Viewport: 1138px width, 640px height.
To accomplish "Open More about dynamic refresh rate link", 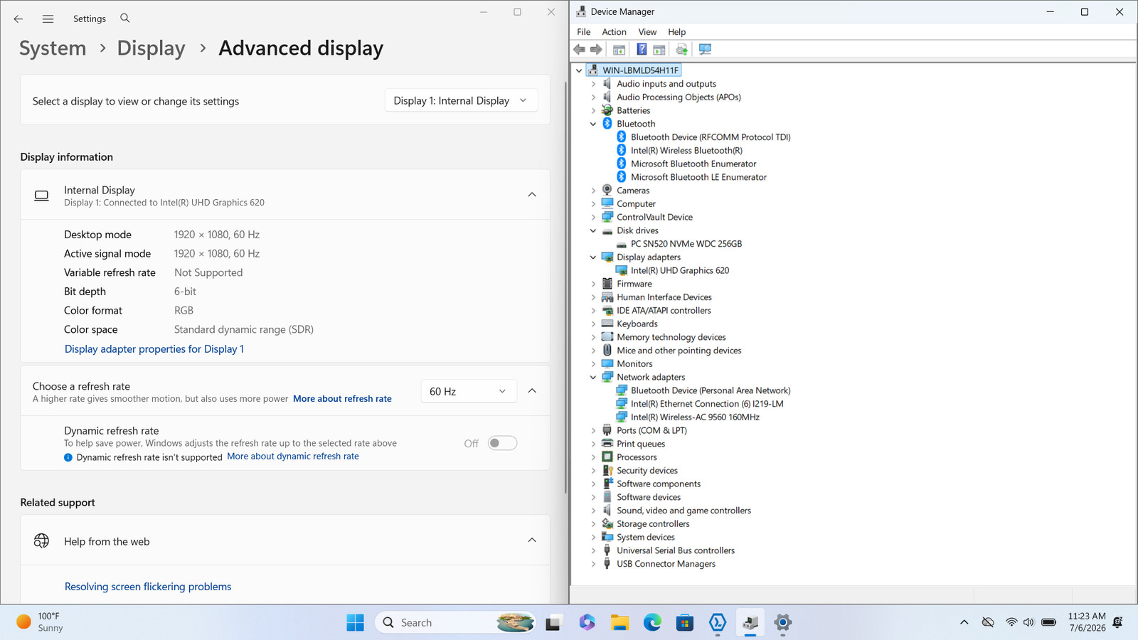I will [x=293, y=457].
